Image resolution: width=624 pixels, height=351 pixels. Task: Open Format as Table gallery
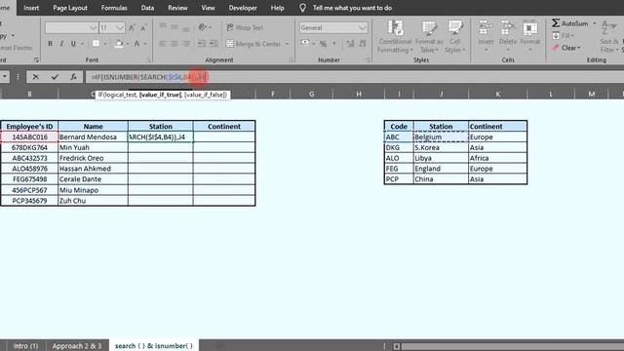429,37
